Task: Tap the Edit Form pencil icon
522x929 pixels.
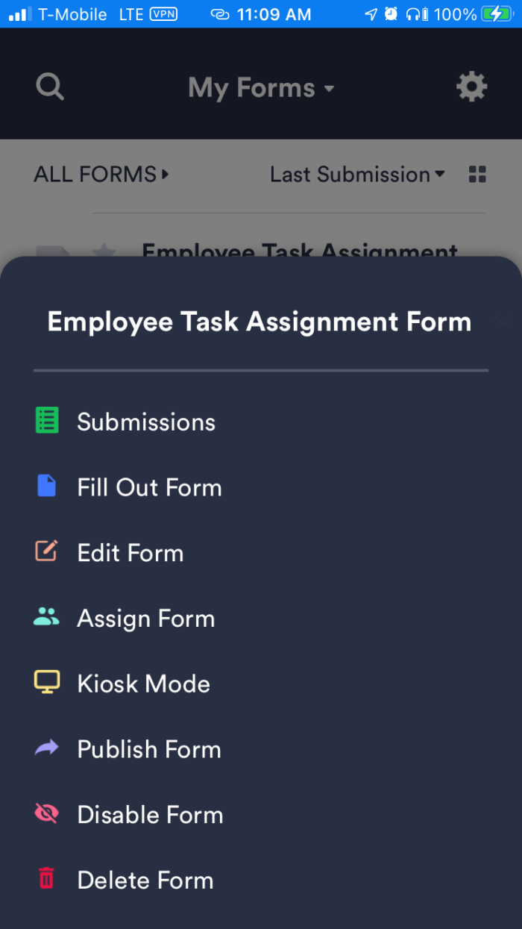Action: (47, 552)
